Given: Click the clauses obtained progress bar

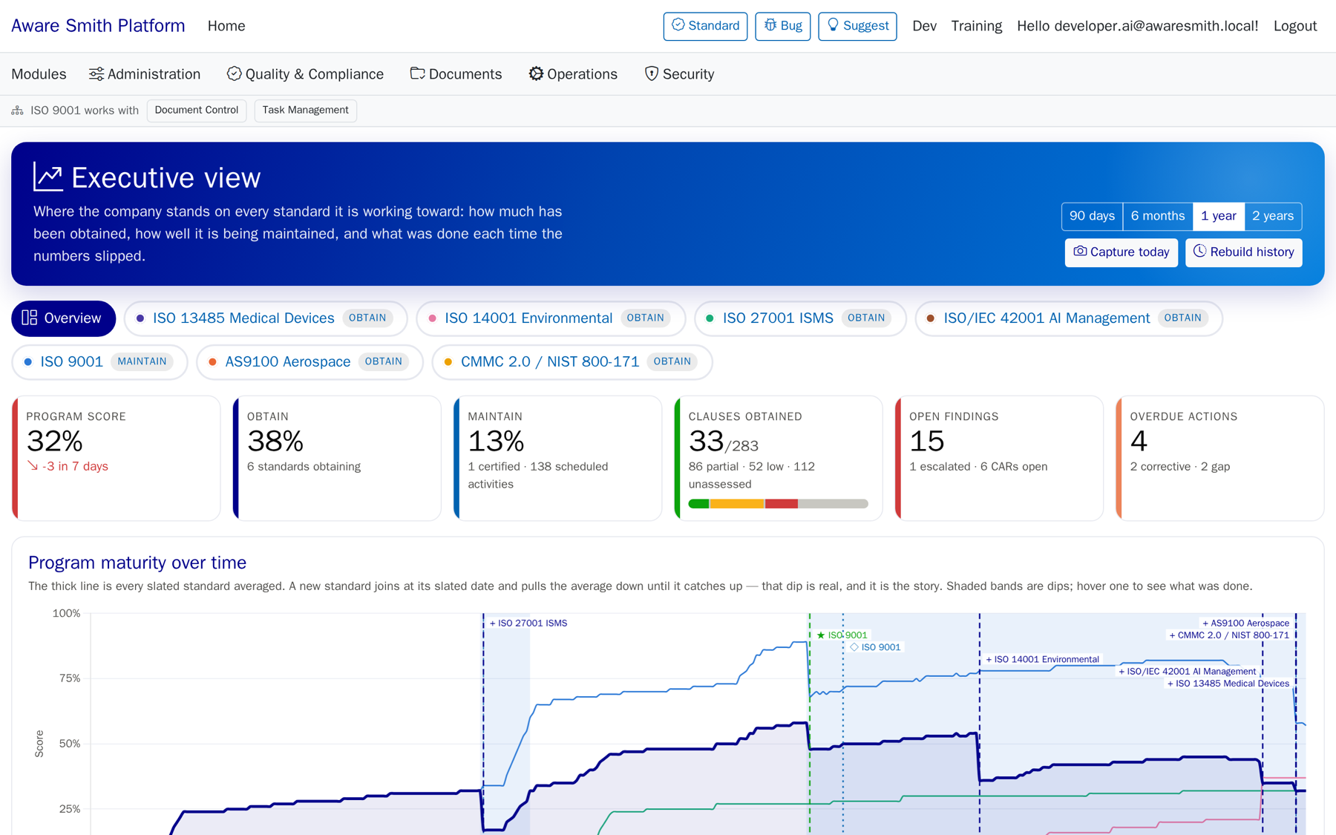Looking at the screenshot, I should click(778, 504).
